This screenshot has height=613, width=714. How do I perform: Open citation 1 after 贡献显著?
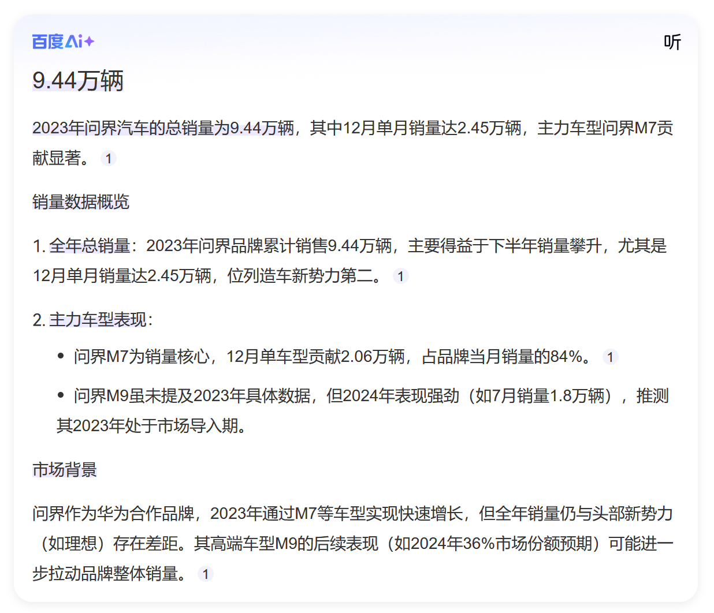coord(109,158)
